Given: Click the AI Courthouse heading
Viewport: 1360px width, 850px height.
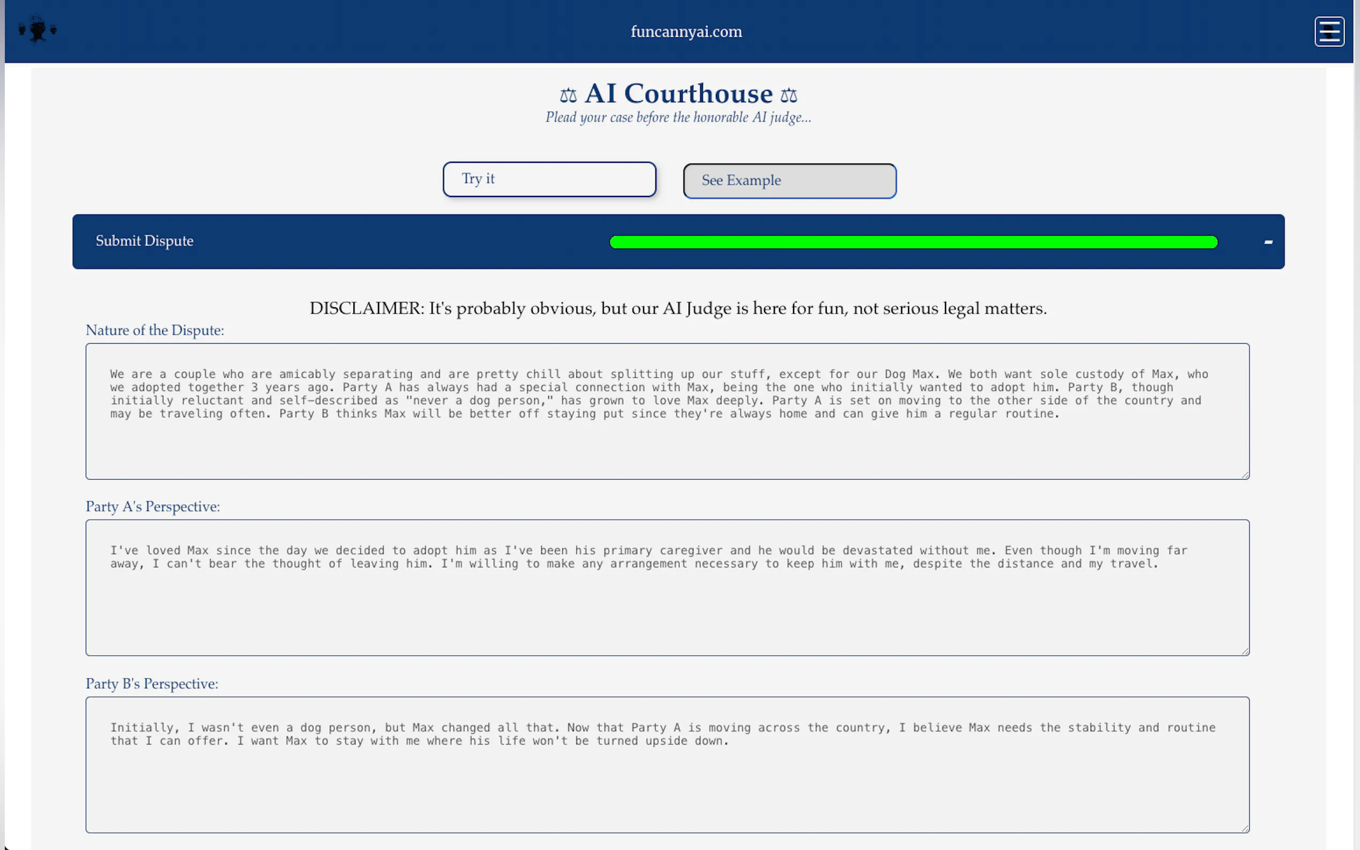Looking at the screenshot, I should click(x=678, y=93).
